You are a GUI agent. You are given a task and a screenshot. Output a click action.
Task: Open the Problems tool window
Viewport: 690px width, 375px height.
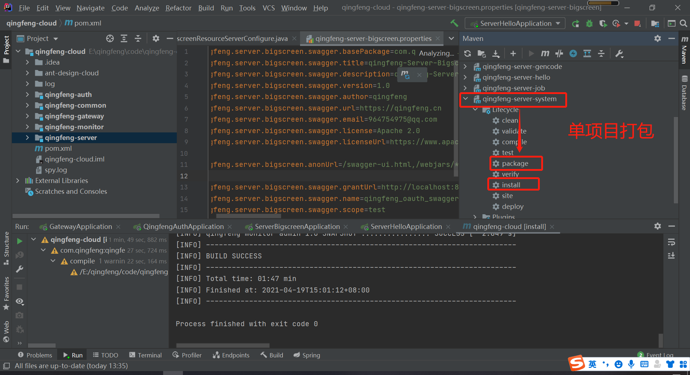35,355
